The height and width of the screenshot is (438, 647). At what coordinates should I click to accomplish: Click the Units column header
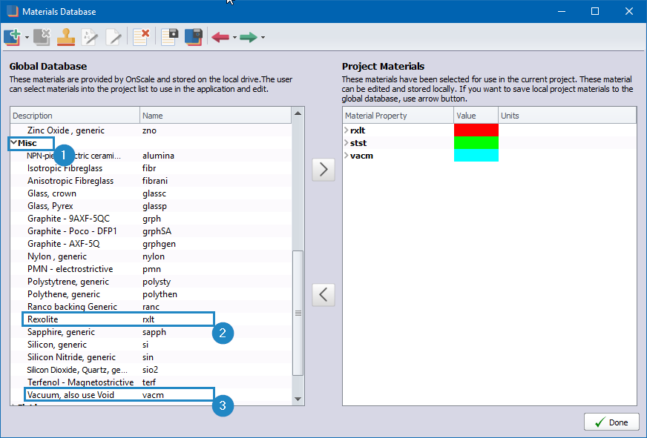(x=568, y=116)
